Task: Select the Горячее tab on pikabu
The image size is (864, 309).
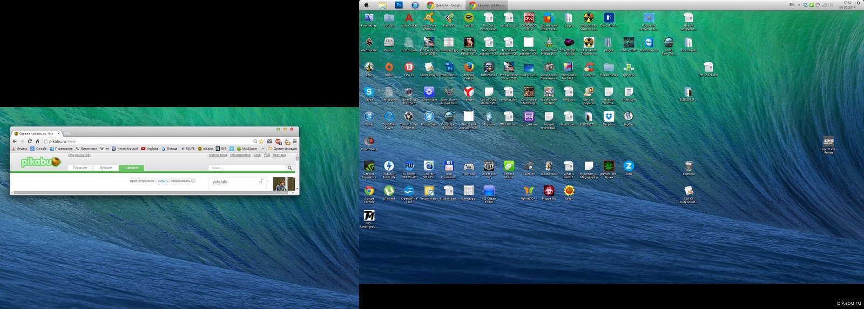Action: tap(80, 168)
